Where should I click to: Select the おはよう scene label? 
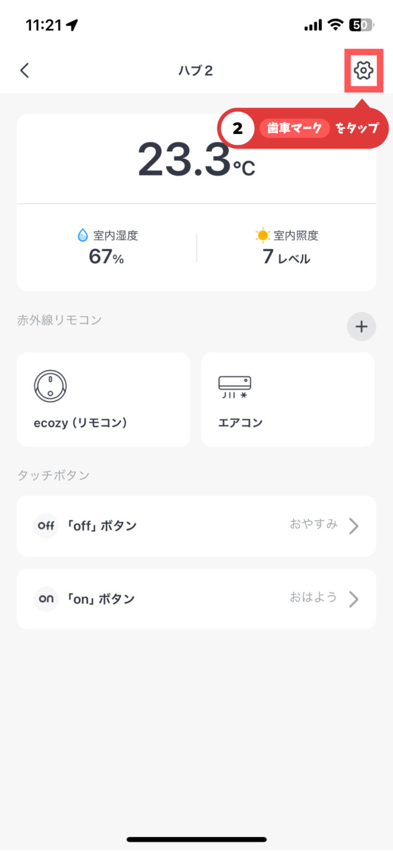[x=313, y=597]
